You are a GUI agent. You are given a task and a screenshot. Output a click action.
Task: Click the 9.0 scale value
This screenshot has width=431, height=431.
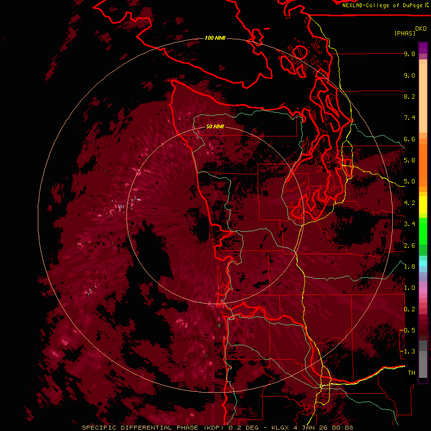409,76
